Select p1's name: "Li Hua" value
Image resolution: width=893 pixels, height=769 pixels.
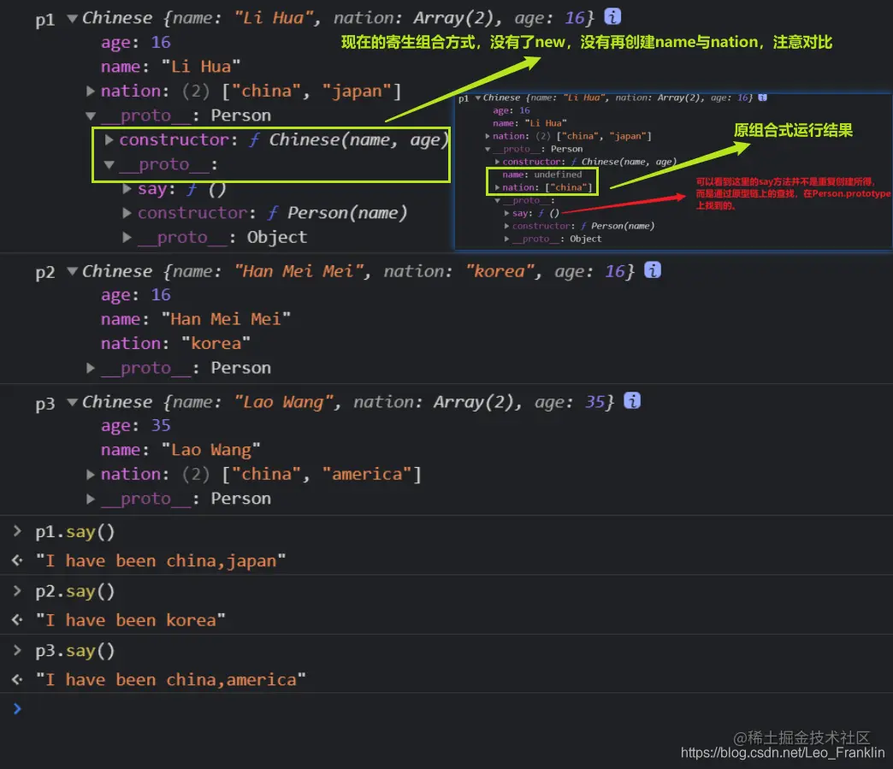(x=200, y=67)
